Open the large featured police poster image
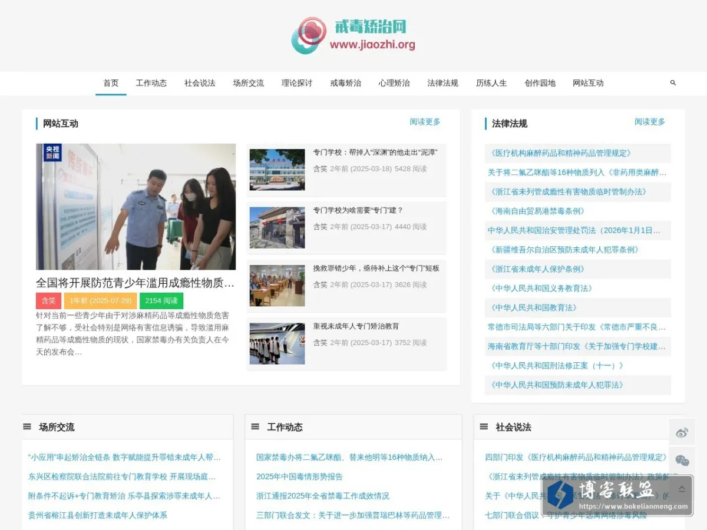Screen dimensions: 707x530 pyautogui.click(x=136, y=207)
